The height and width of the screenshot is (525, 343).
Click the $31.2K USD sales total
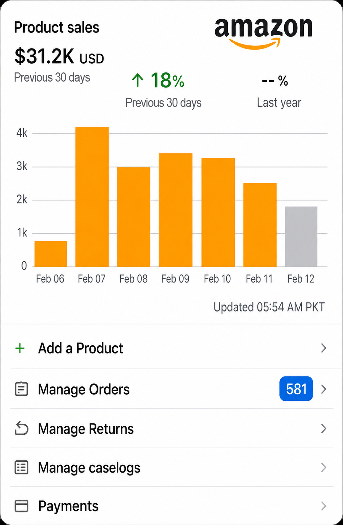[59, 56]
